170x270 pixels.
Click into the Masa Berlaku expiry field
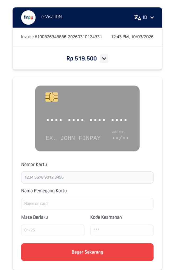(53, 230)
